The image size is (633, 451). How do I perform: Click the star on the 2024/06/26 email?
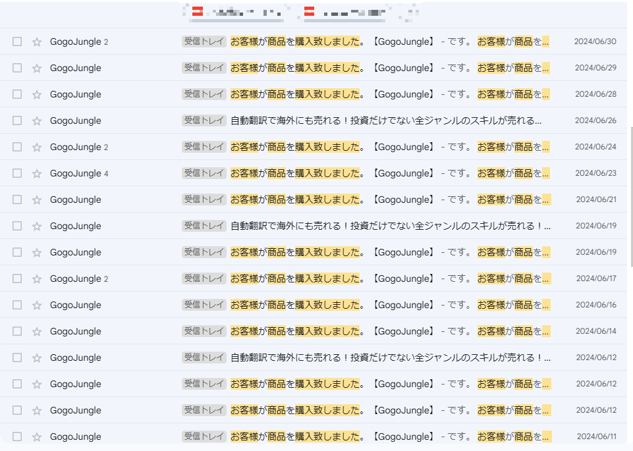pyautogui.click(x=37, y=120)
